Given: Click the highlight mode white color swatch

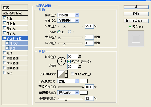Looking at the screenshot, I should (x=84, y=81).
